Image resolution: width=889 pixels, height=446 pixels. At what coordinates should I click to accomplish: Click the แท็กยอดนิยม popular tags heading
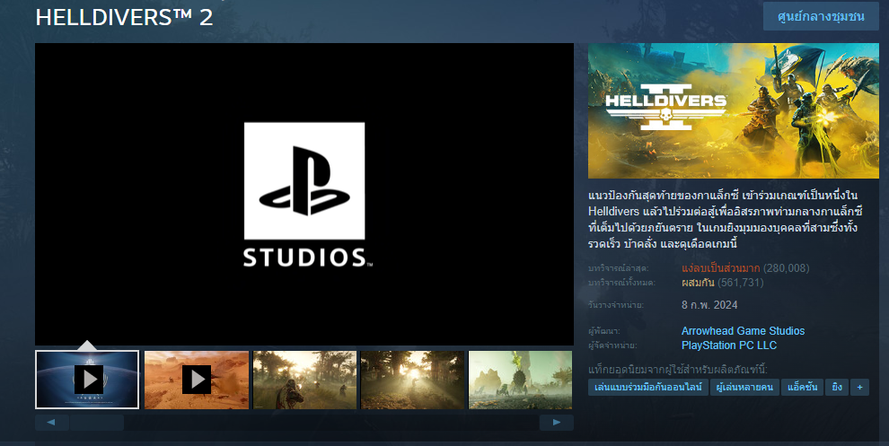point(677,370)
